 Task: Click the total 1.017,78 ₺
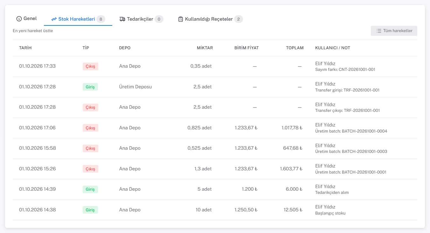(x=292, y=128)
